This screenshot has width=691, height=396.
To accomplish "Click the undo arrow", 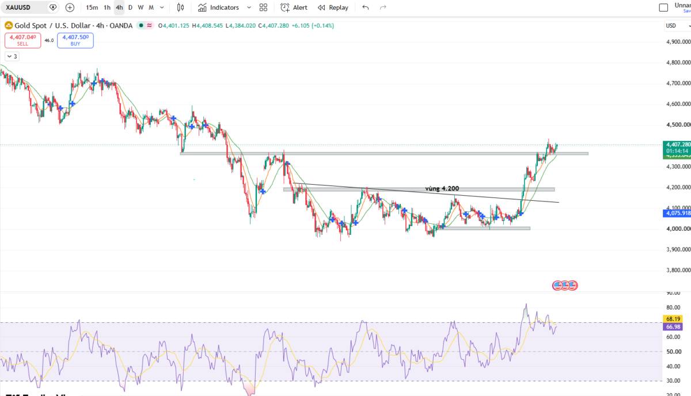I will [366, 7].
